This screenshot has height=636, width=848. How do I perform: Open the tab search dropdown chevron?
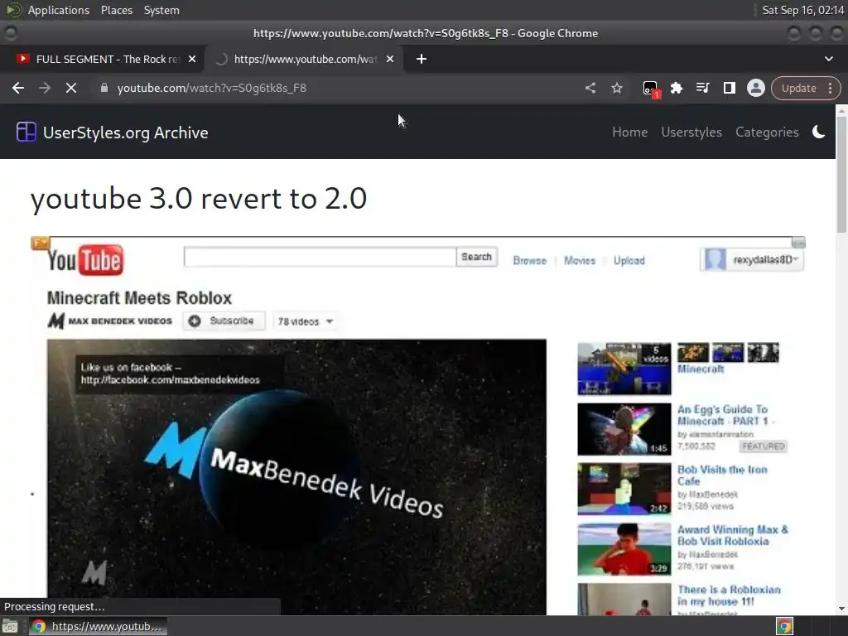(828, 59)
